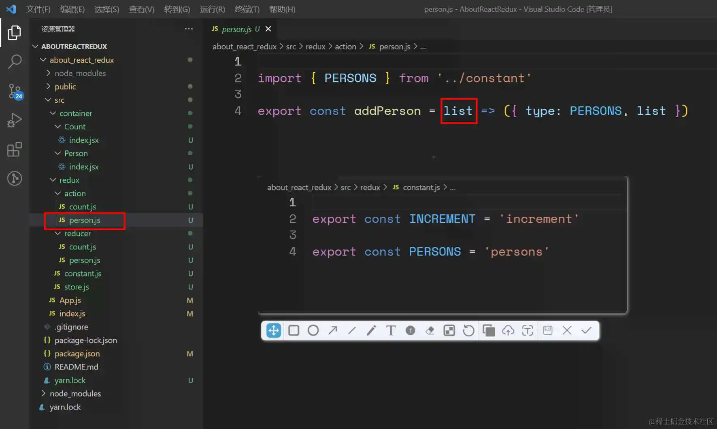The image size is (717, 429).
Task: Open the Git graph icon in activity bar
Action: 15,178
